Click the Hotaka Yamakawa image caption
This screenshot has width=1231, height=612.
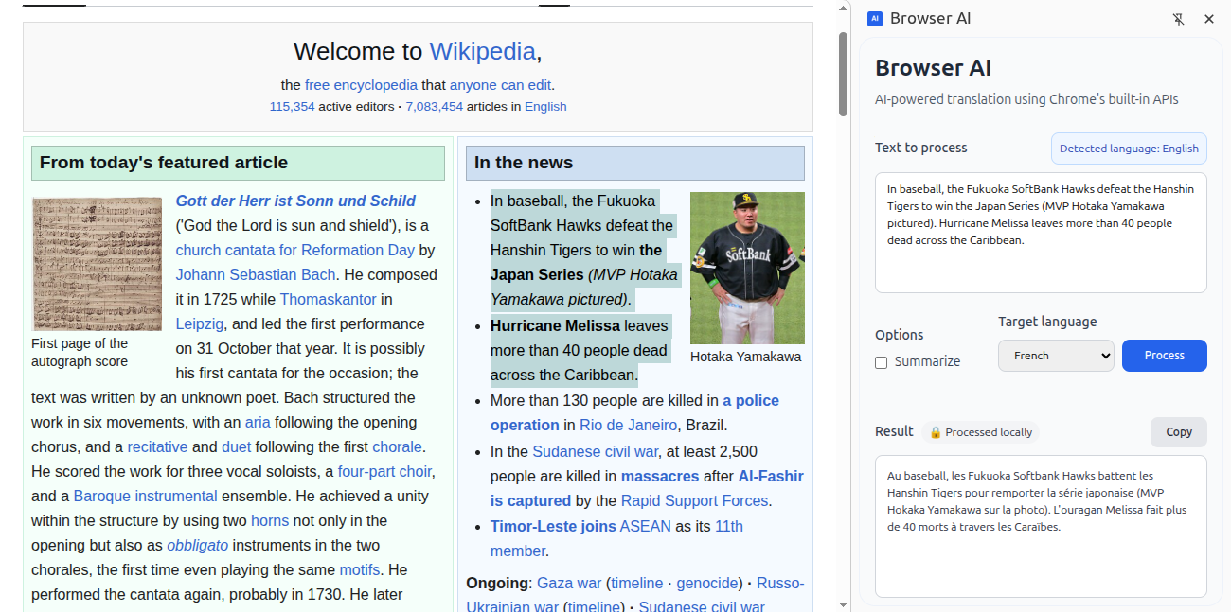(x=746, y=357)
